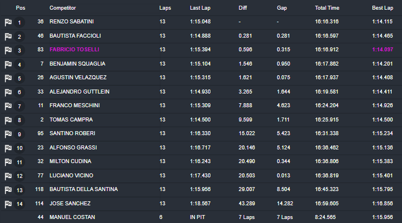Click the checkered flag beside position 2

(x=8, y=37)
